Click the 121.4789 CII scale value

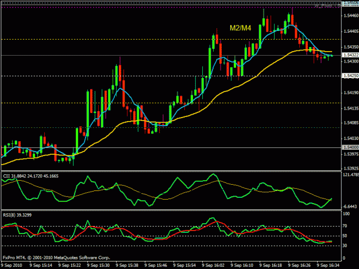click(351, 175)
